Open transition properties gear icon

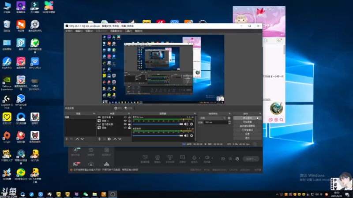[229, 118]
